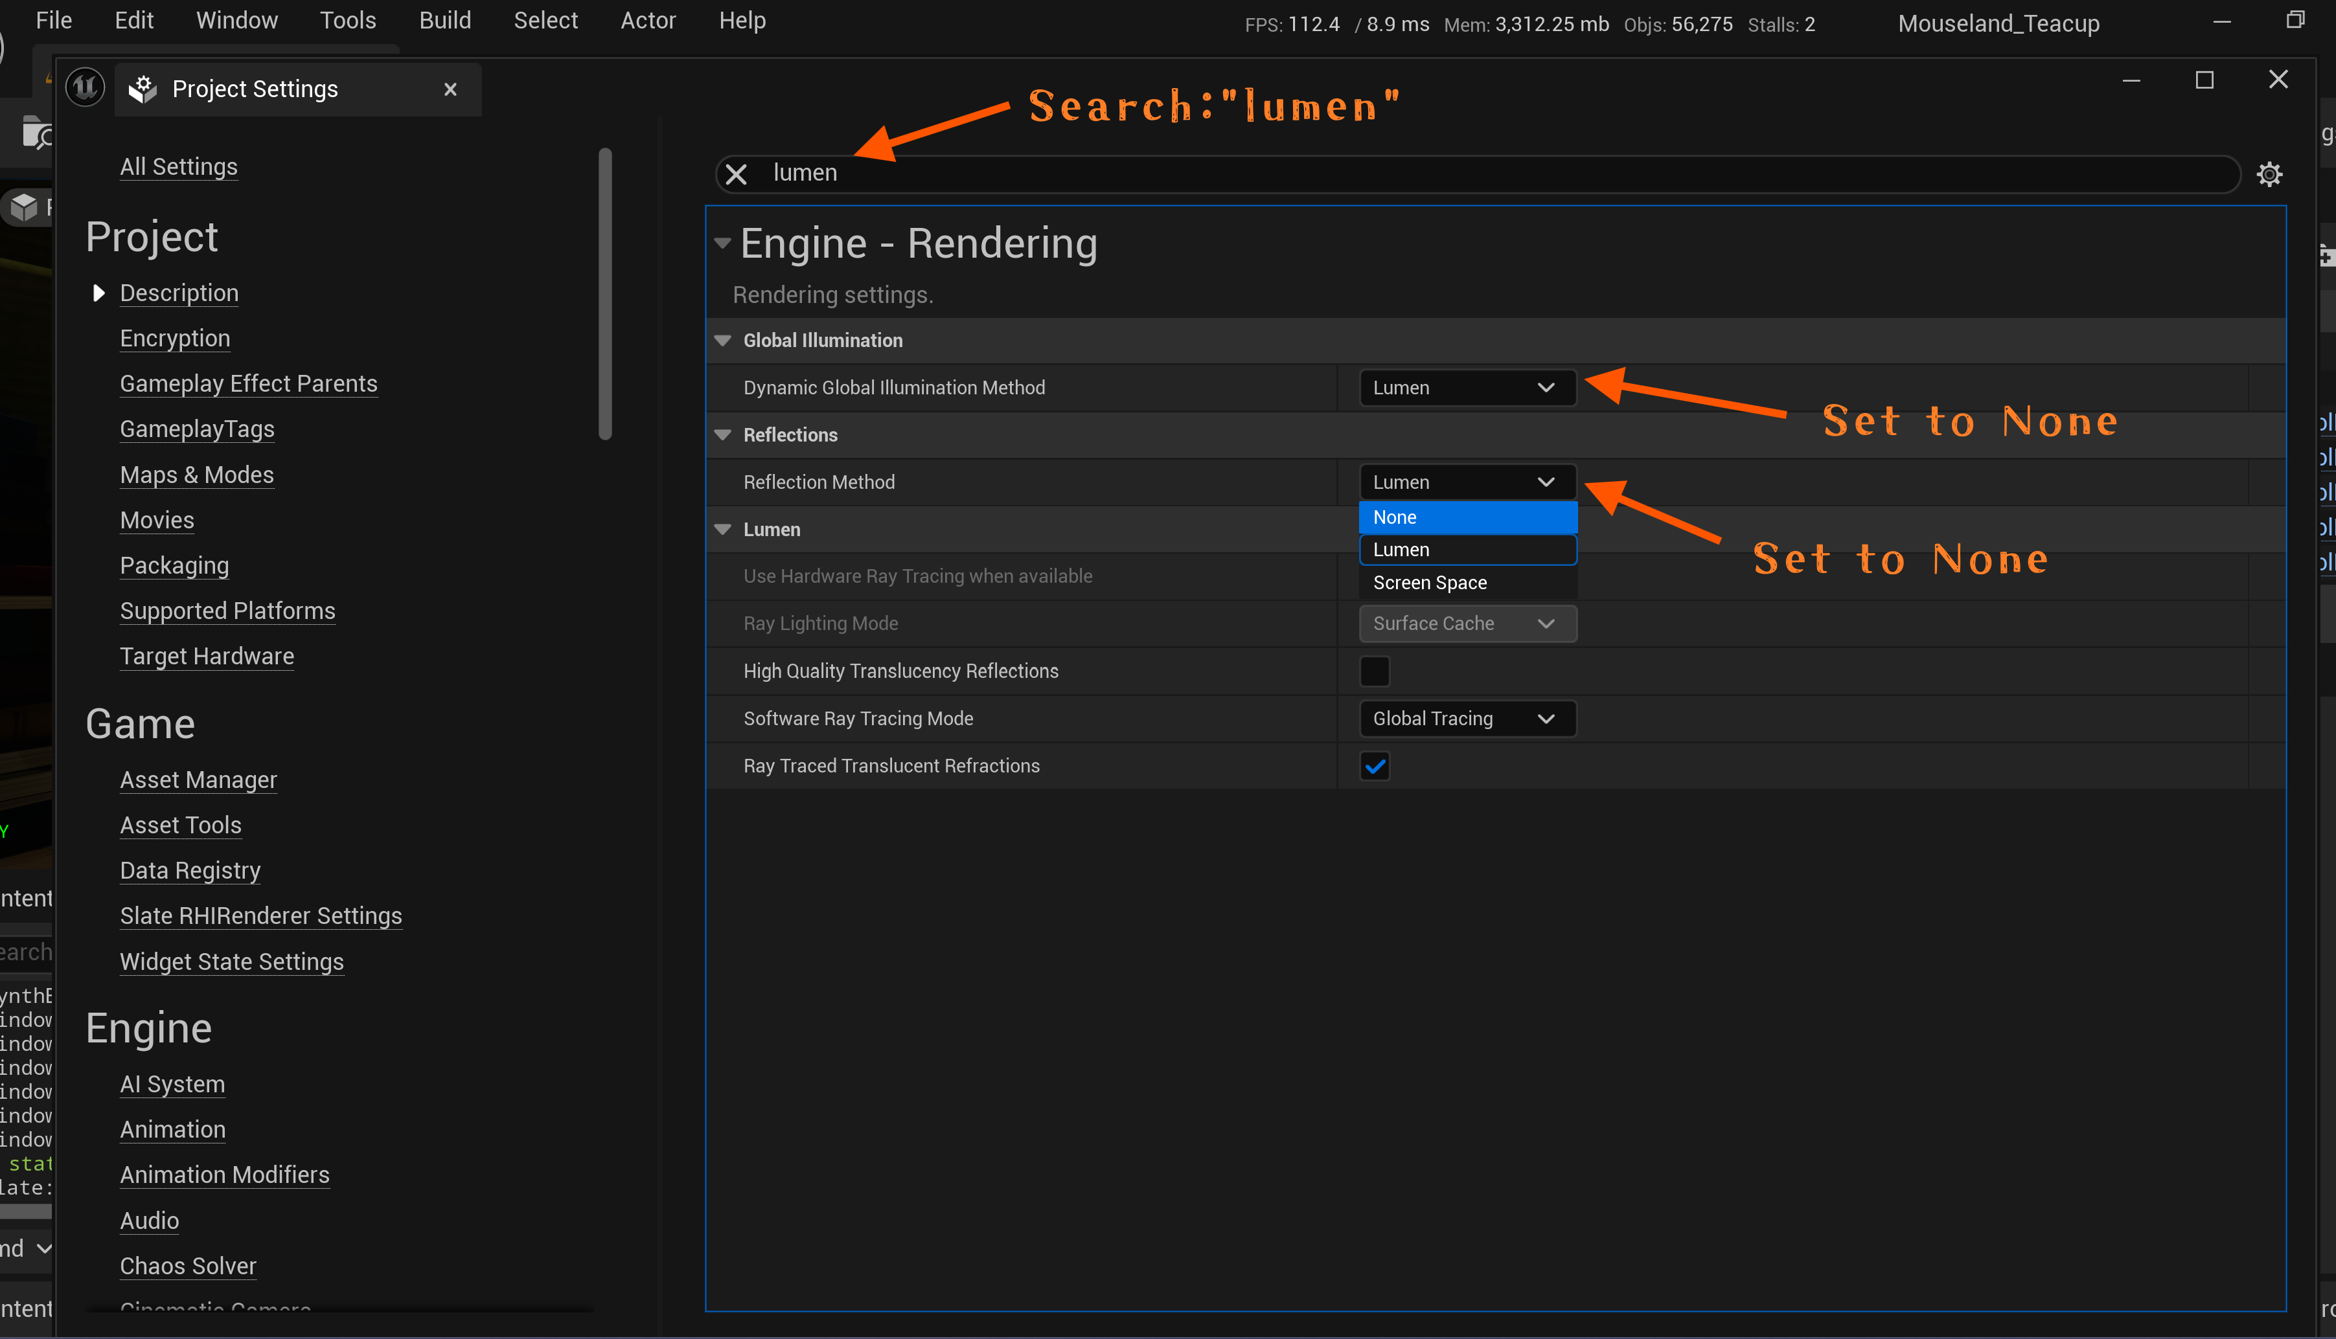The image size is (2336, 1339).
Task: Open the Tools menu
Action: tap(348, 20)
